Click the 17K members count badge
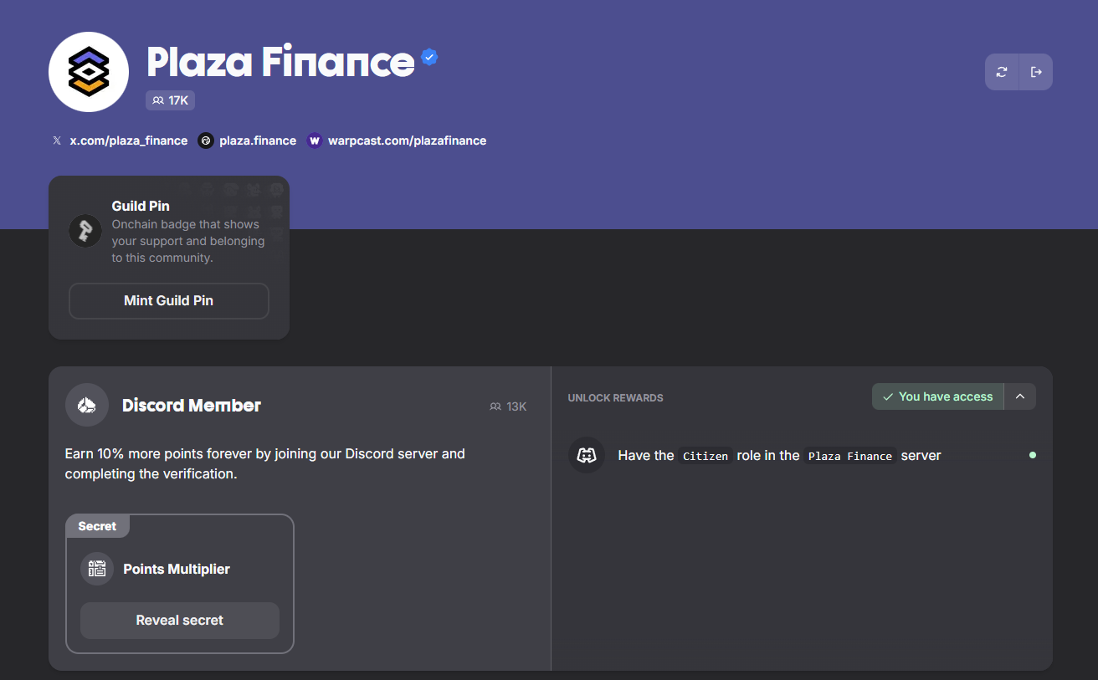The image size is (1098, 680). point(170,100)
